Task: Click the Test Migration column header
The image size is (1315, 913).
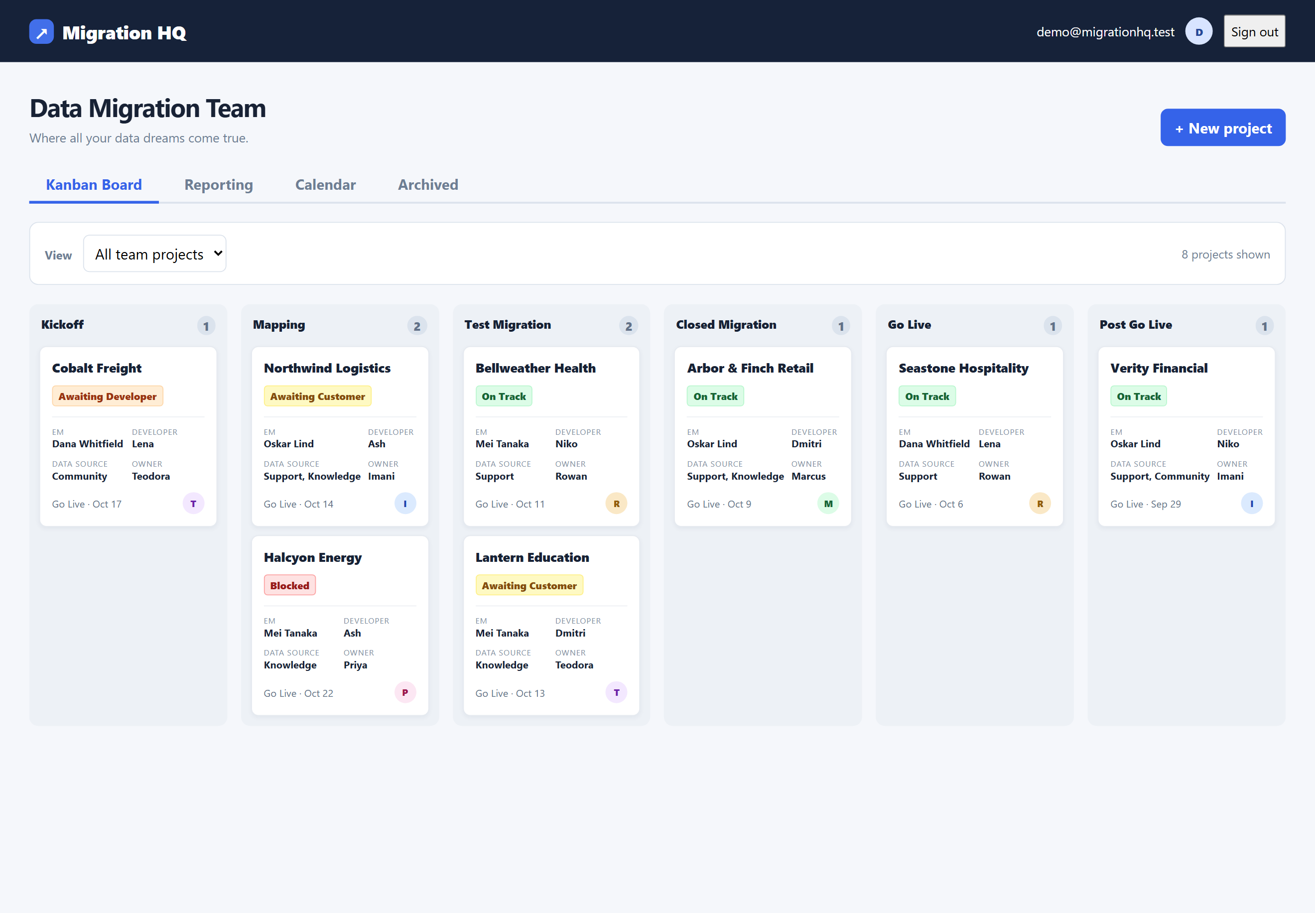Action: click(x=508, y=324)
